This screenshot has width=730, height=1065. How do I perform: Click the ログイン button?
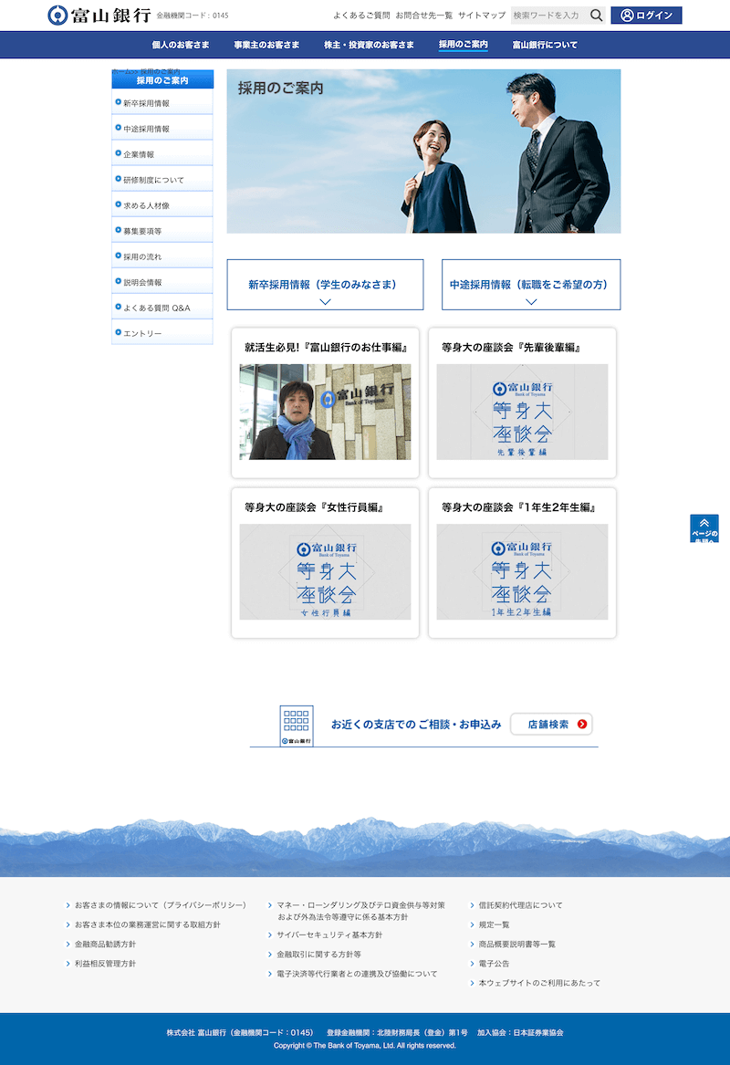tap(646, 15)
